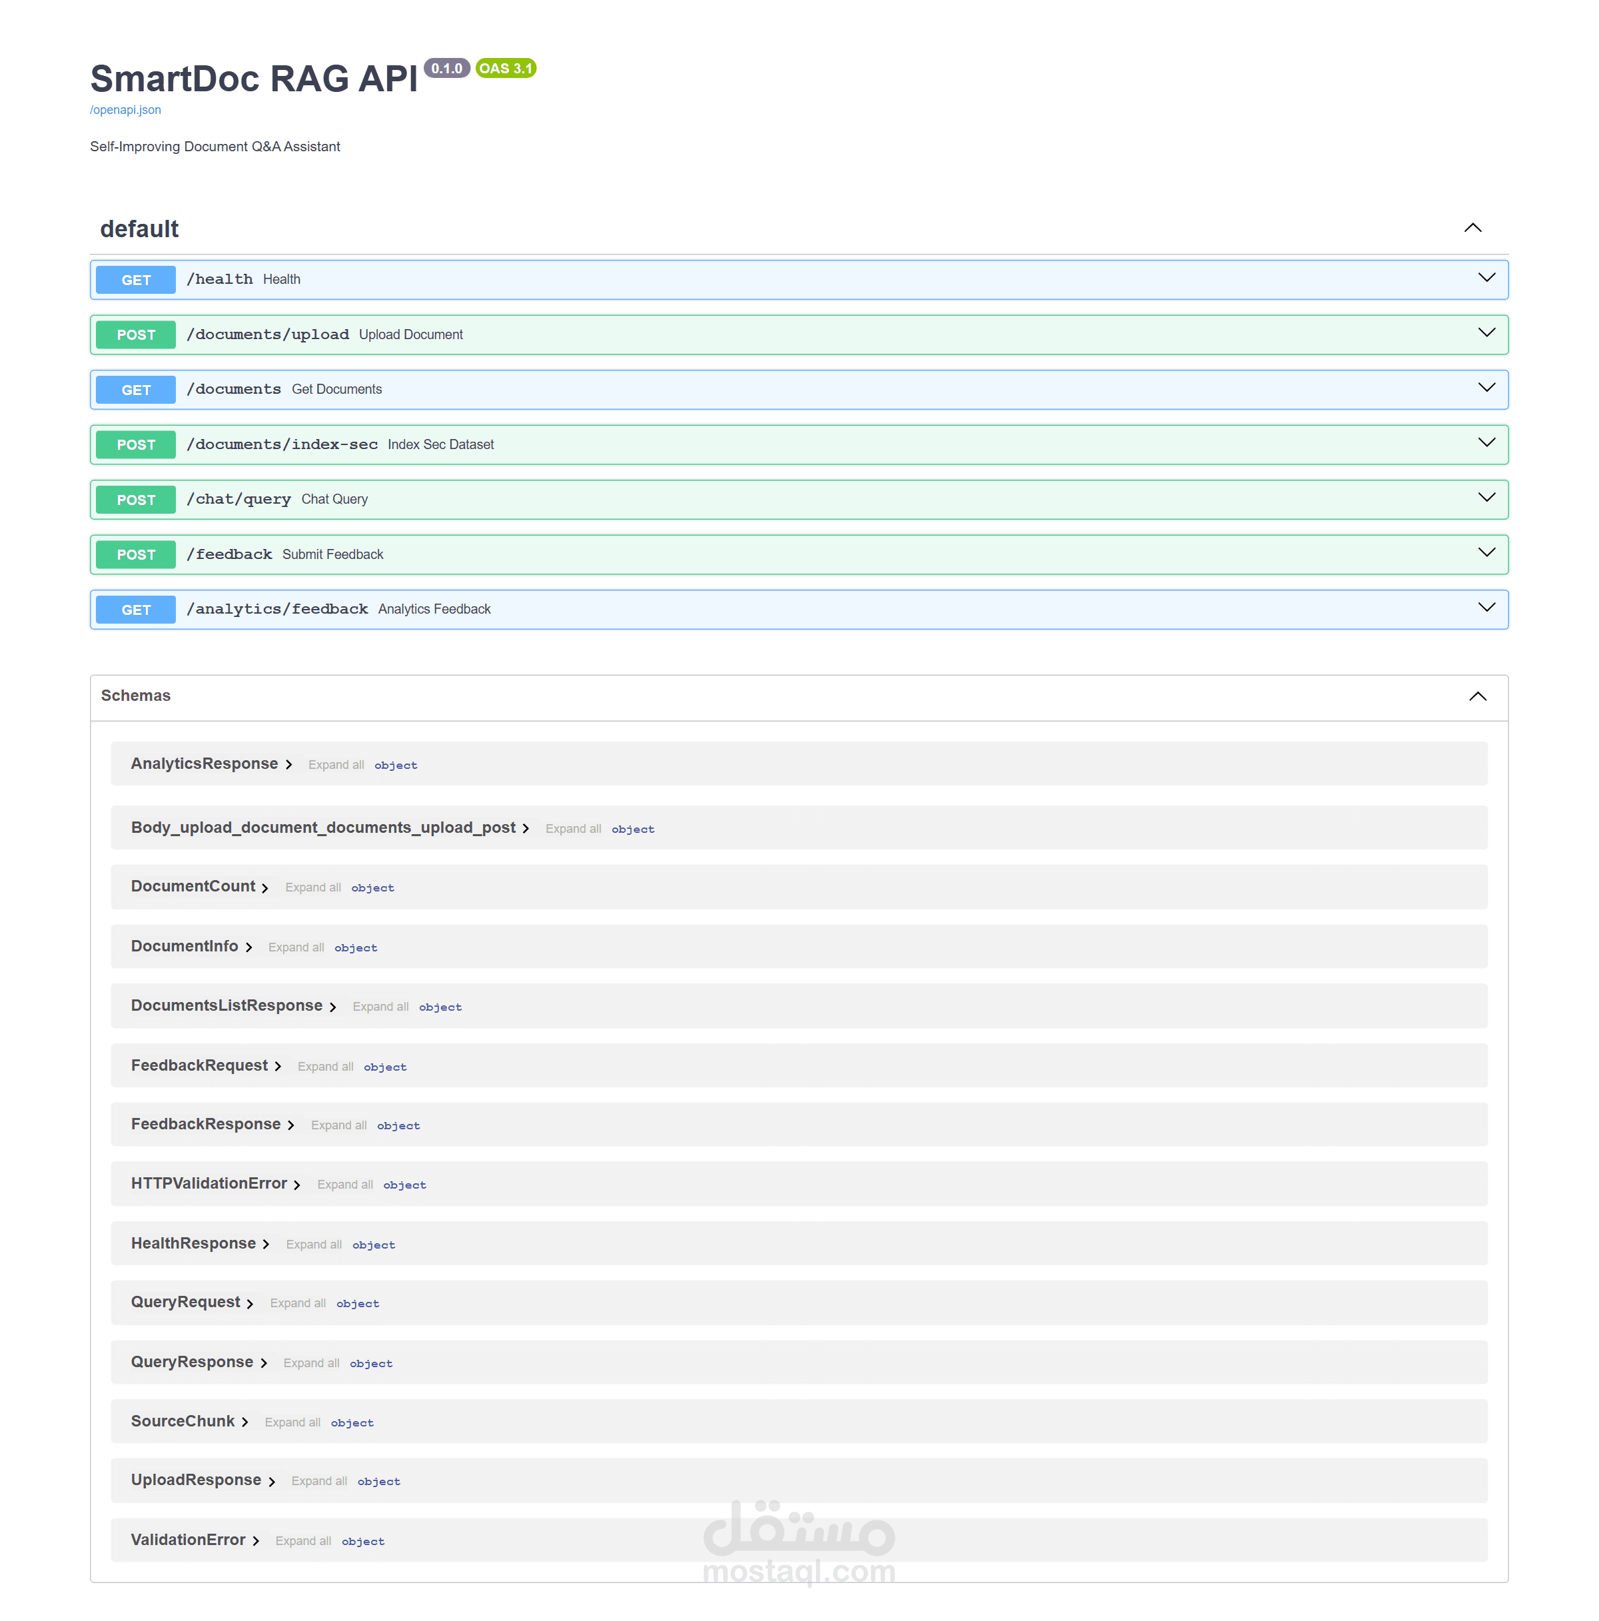Image resolution: width=1599 pixels, height=1621 pixels.
Task: Click Expand all for HTTPValidationError
Action: click(345, 1184)
